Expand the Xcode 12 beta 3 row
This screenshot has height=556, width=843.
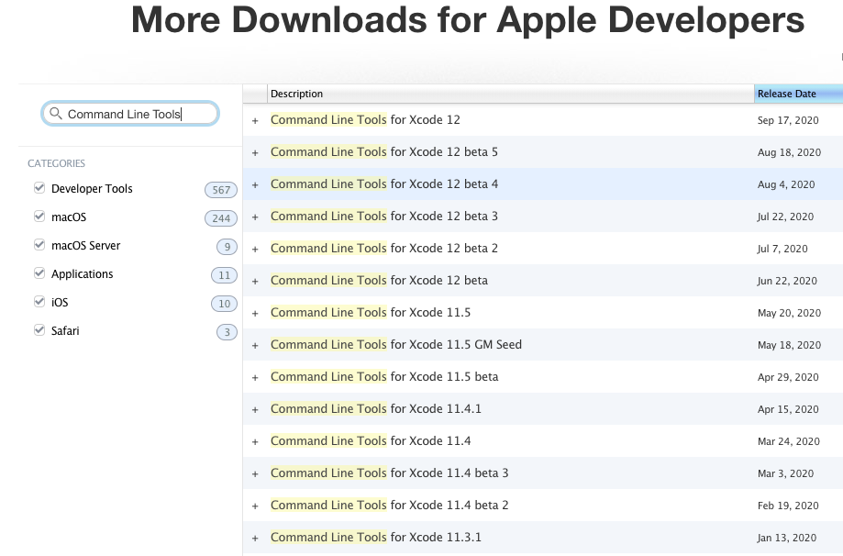(x=255, y=217)
